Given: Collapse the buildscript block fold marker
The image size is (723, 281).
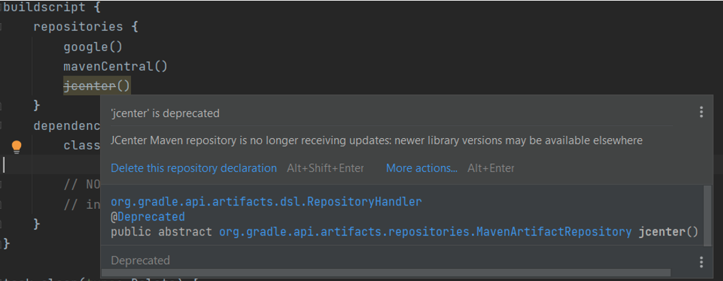Looking at the screenshot, I should click(x=3, y=7).
